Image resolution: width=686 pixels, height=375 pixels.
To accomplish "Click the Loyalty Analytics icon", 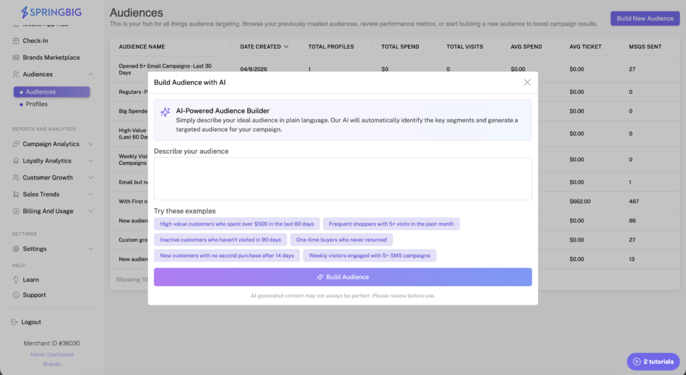I will [x=16, y=161].
